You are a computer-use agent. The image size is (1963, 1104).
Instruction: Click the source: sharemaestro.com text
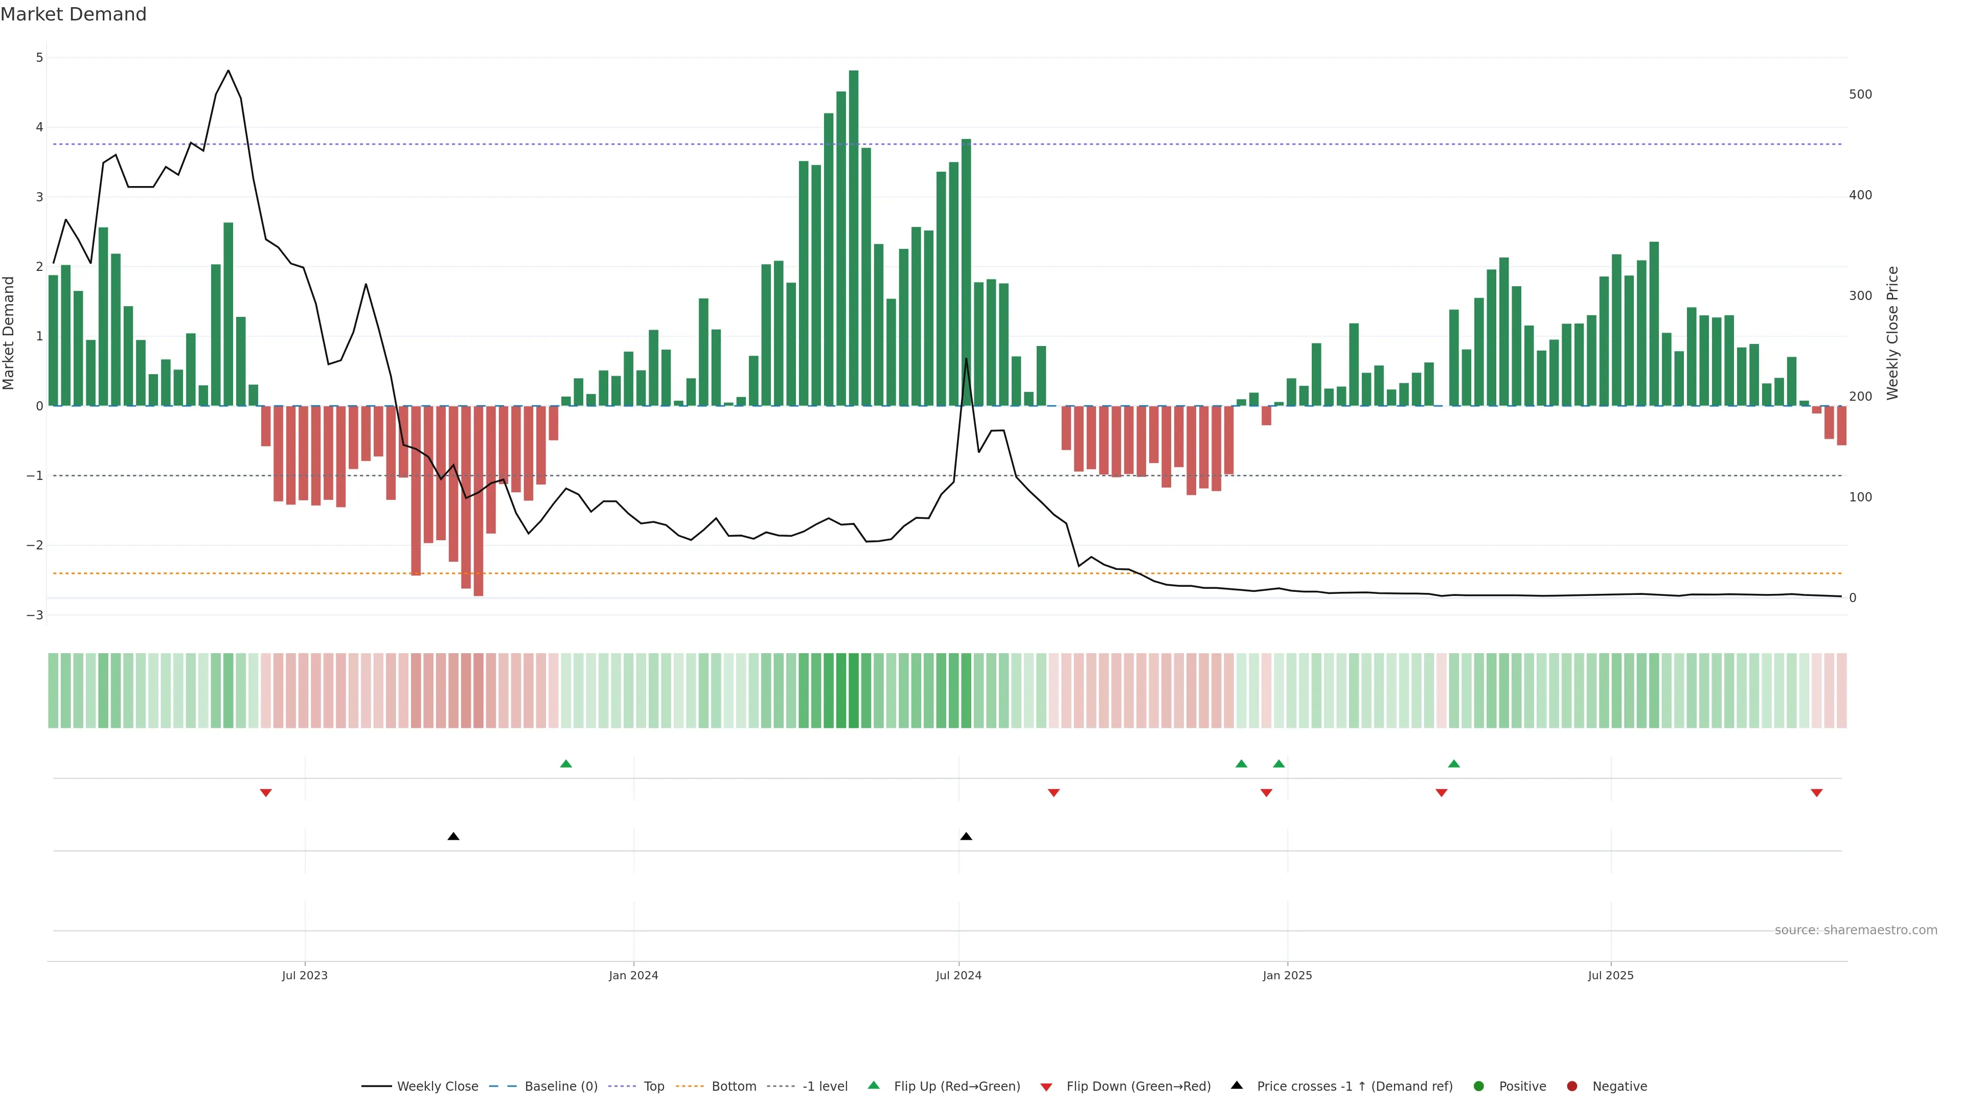(x=1856, y=930)
